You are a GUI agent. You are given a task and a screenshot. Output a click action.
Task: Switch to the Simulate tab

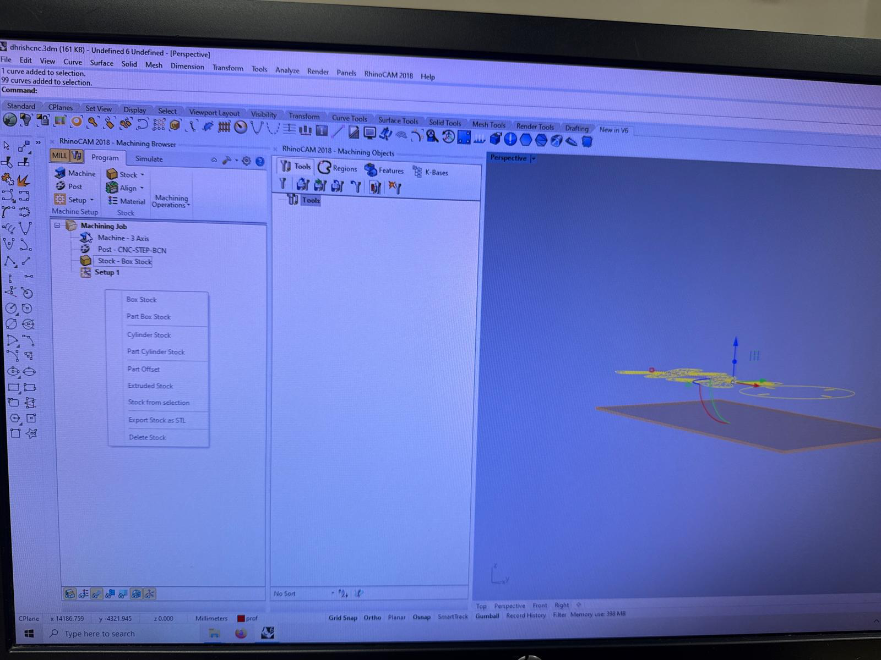tap(149, 159)
